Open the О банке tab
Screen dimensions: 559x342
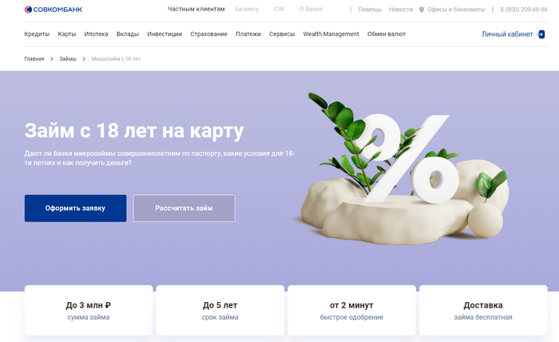pos(311,10)
